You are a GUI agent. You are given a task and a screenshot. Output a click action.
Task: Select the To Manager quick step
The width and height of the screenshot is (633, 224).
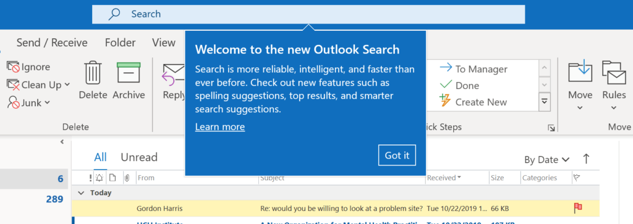pos(474,69)
